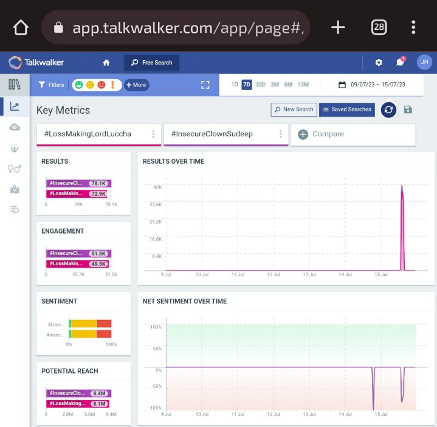The image size is (437, 427).
Task: Open the results list search sidebar icon
Action: pyautogui.click(x=15, y=210)
